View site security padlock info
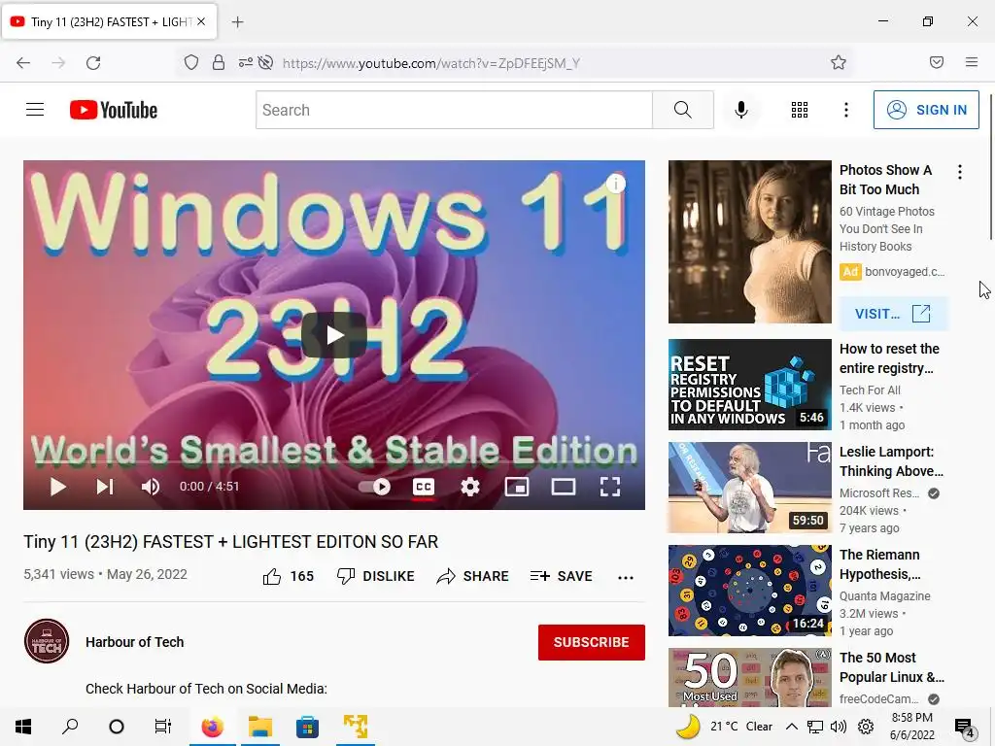Viewport: 995px width, 746px height. pyautogui.click(x=219, y=62)
